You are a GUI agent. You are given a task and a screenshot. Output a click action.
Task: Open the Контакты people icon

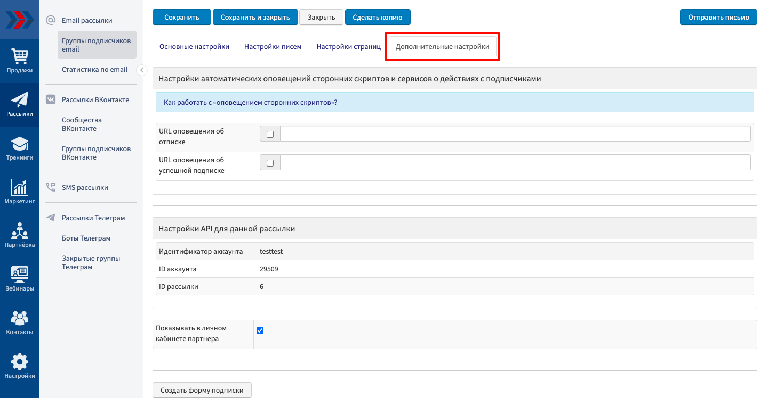(x=20, y=320)
